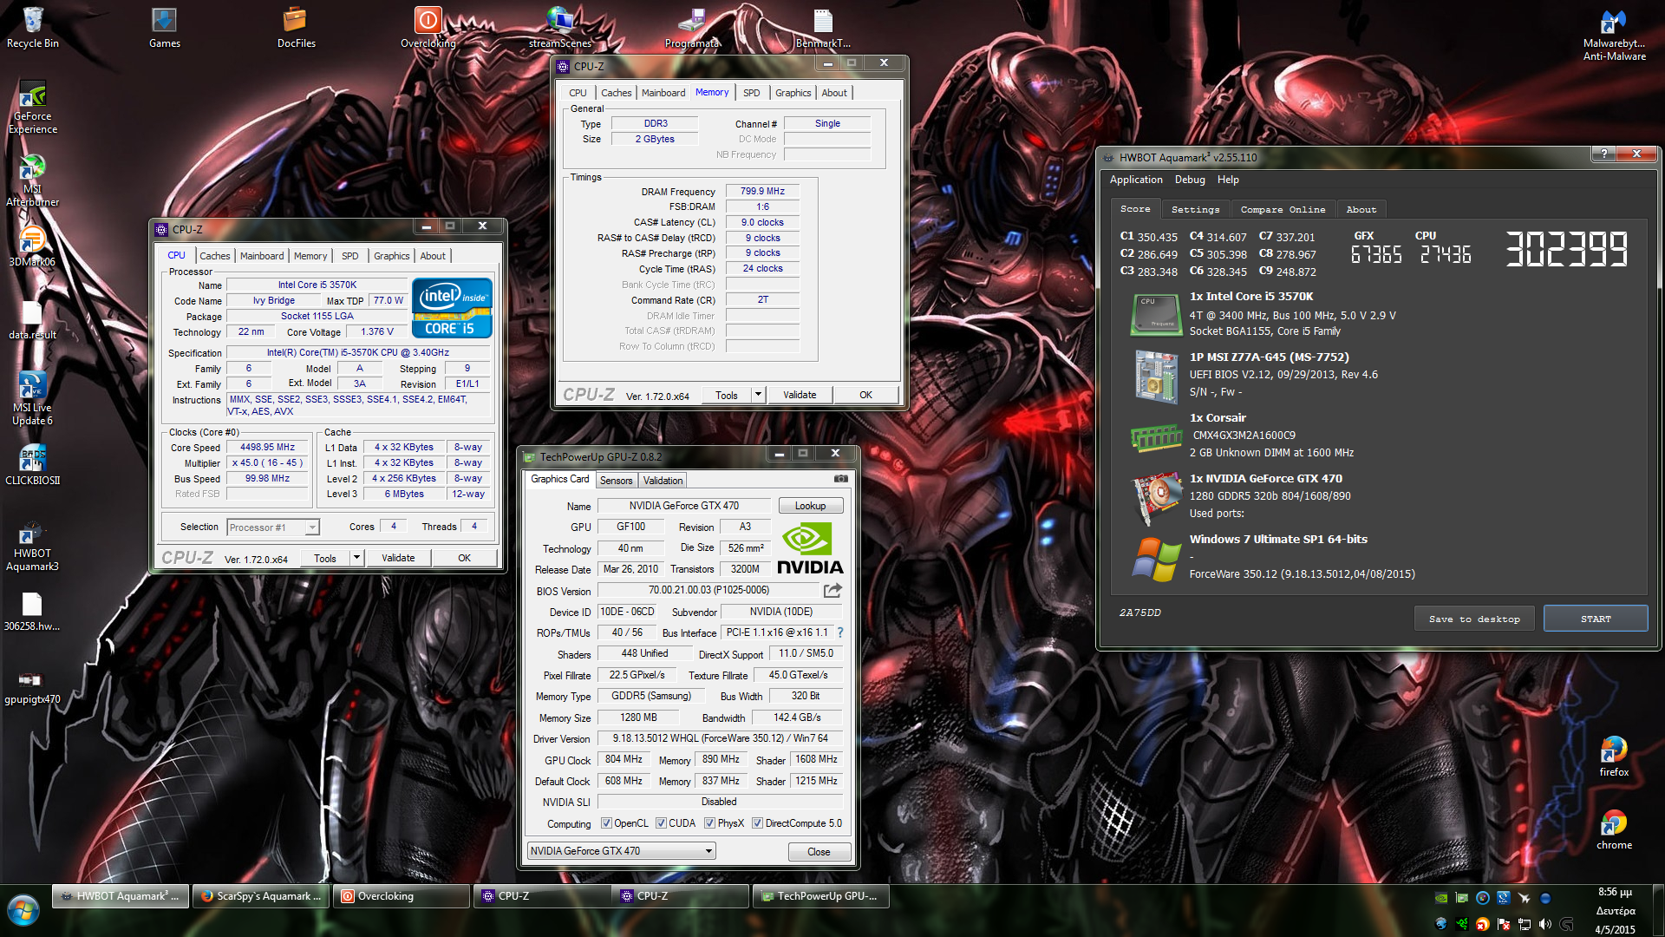The width and height of the screenshot is (1665, 937).
Task: Switch to Caches tab in CPU-Z CPU window
Action: (214, 256)
